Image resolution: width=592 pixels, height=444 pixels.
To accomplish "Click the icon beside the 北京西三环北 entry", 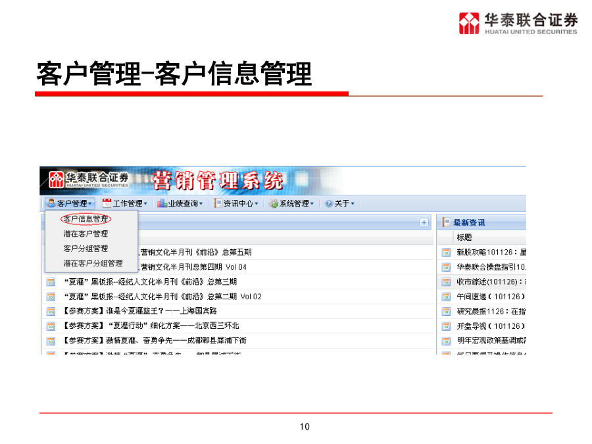I will tap(51, 326).
